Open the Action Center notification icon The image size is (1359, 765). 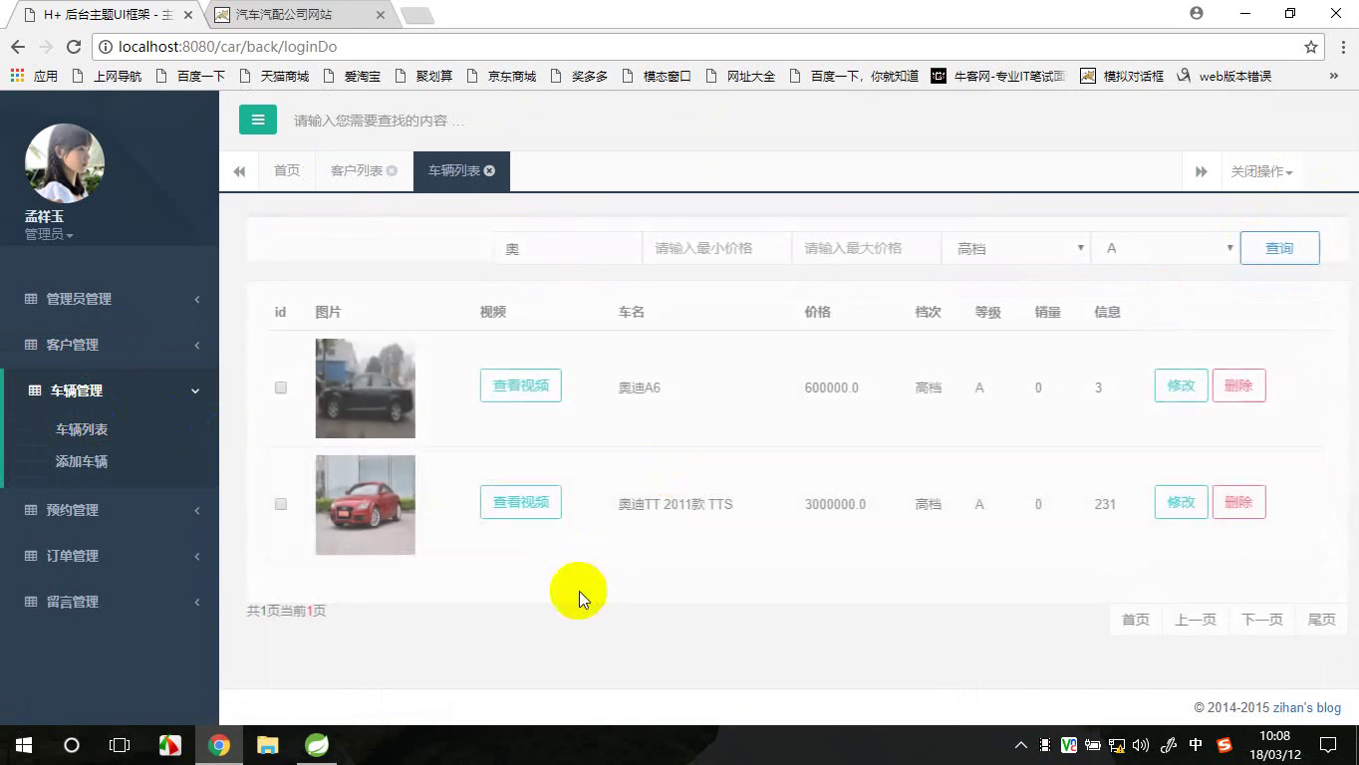[1328, 745]
